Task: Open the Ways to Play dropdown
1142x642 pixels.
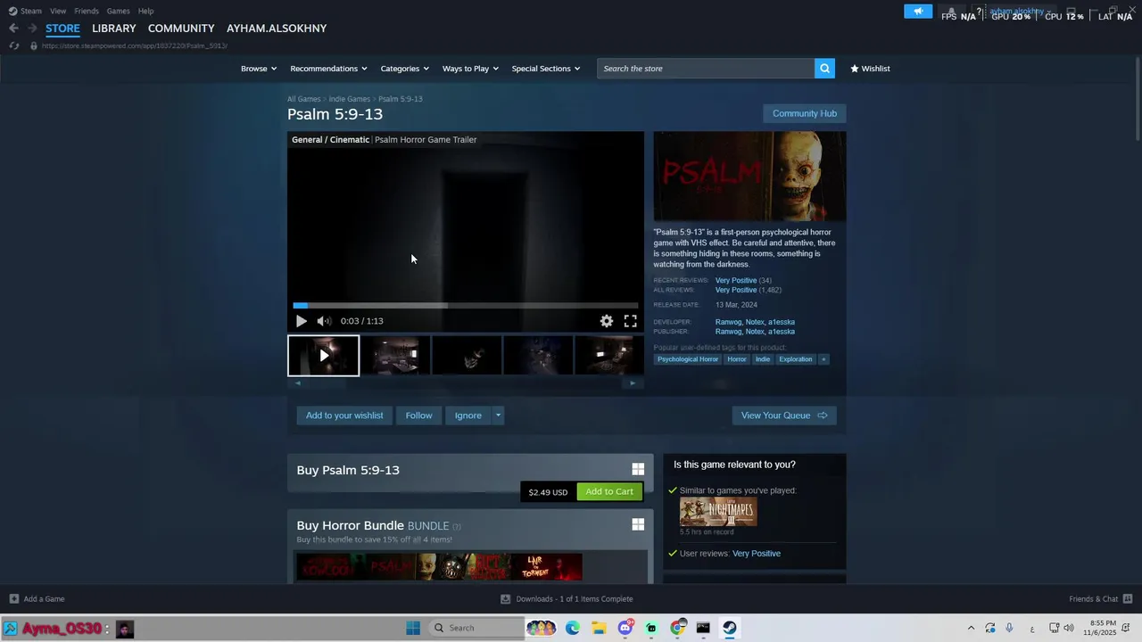Action: pyautogui.click(x=470, y=69)
